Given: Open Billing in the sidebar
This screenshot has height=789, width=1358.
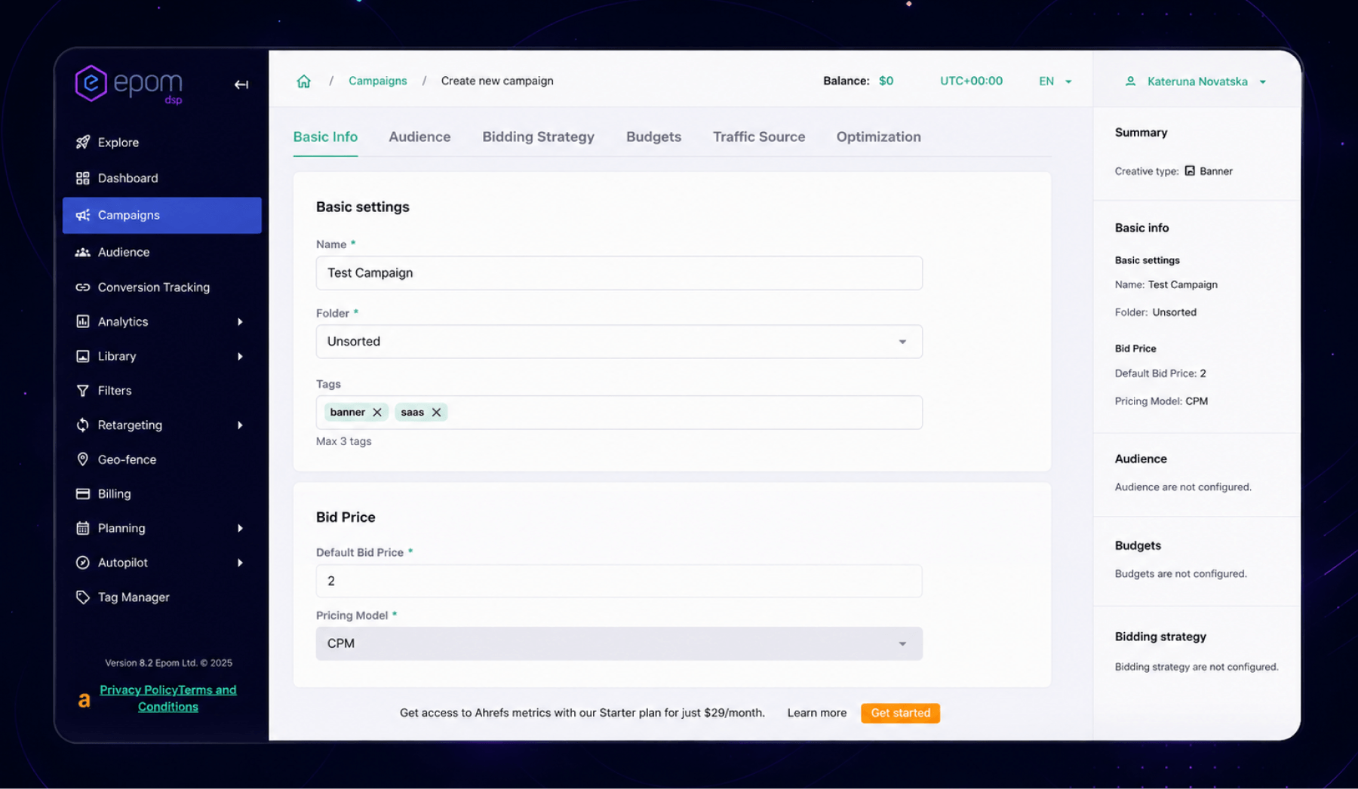Looking at the screenshot, I should [162, 494].
